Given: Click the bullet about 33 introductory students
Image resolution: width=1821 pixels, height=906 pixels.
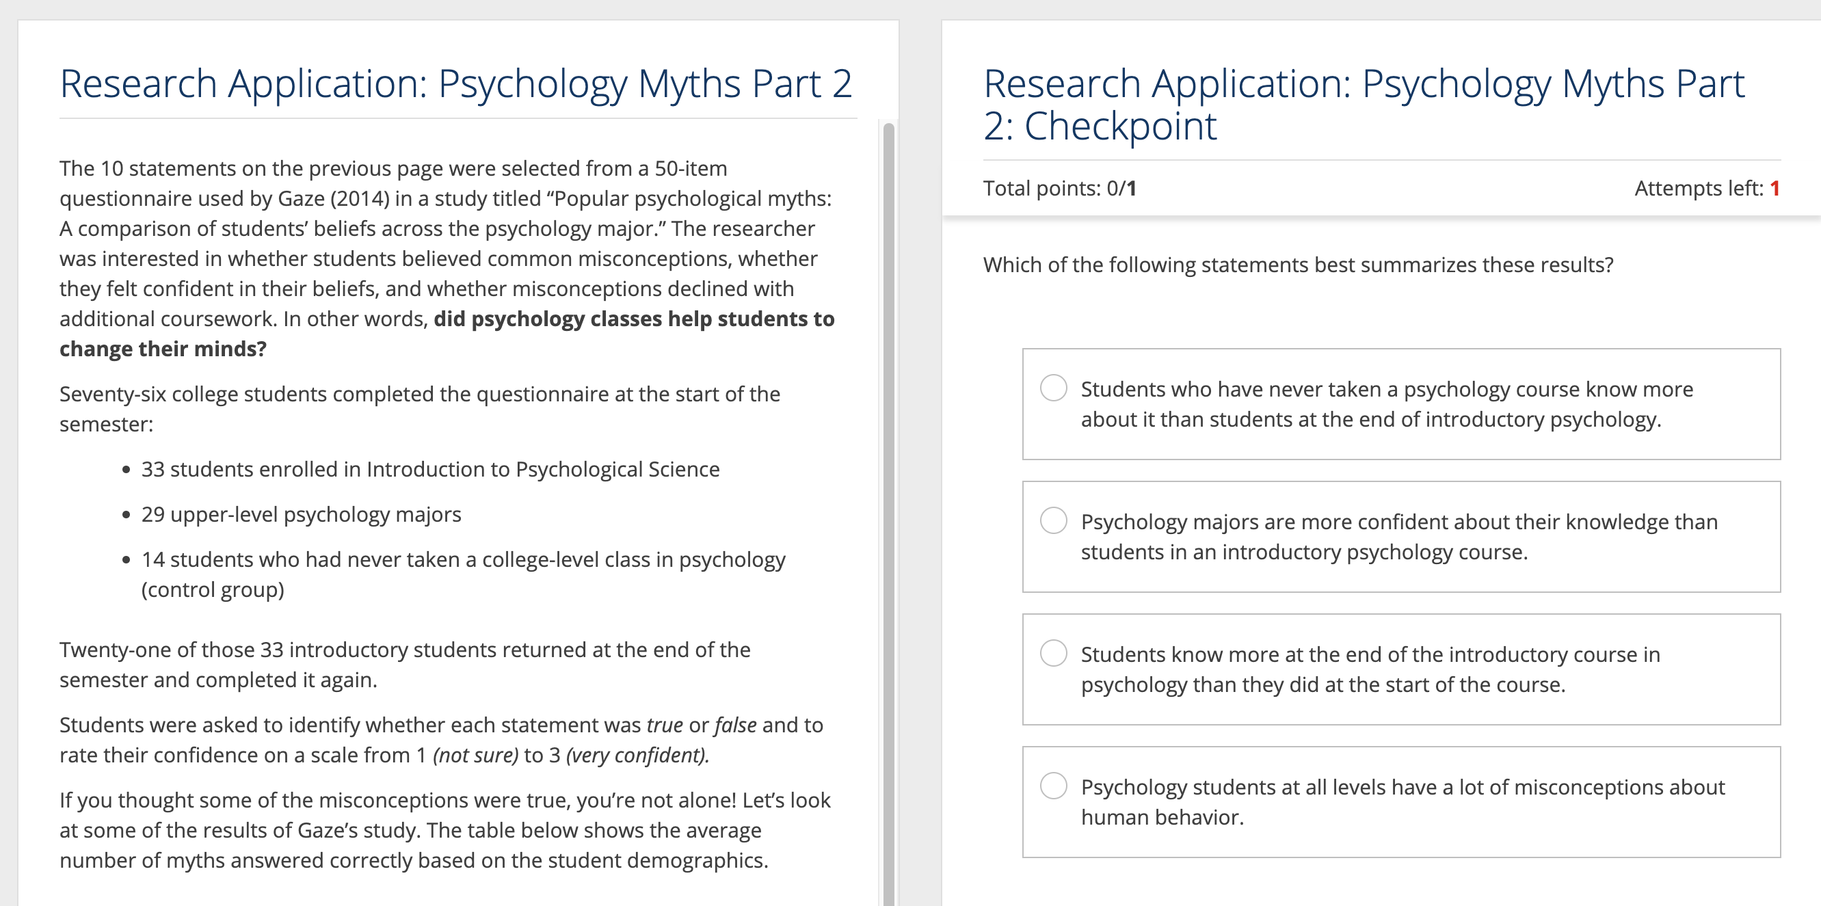Looking at the screenshot, I should 431,468.
